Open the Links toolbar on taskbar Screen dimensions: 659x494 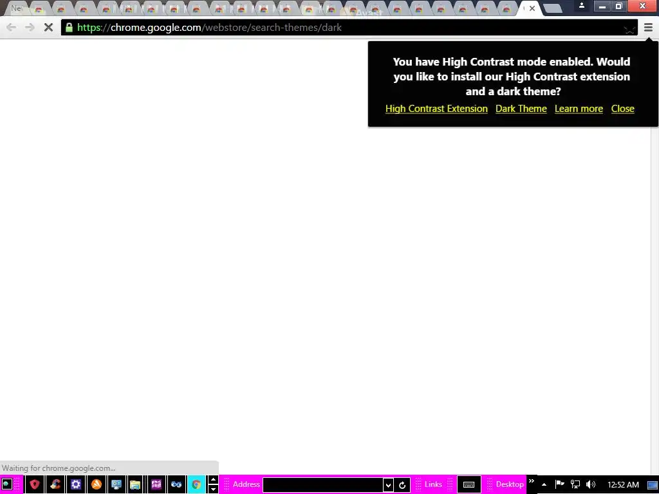coord(433,484)
